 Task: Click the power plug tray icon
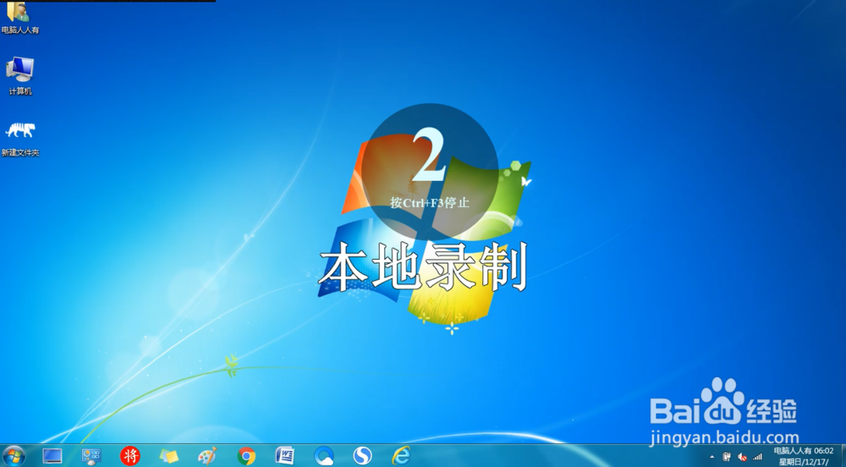click(727, 457)
